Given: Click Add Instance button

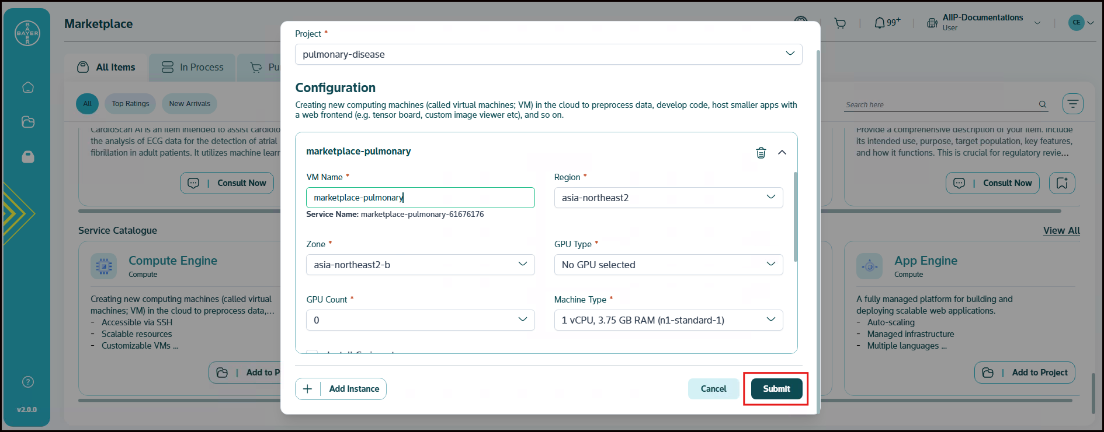Looking at the screenshot, I should pyautogui.click(x=341, y=389).
